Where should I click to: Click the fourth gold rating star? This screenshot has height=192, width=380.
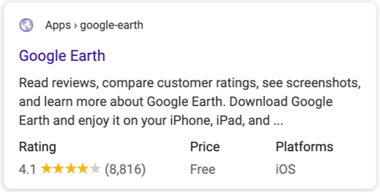pos(83,169)
